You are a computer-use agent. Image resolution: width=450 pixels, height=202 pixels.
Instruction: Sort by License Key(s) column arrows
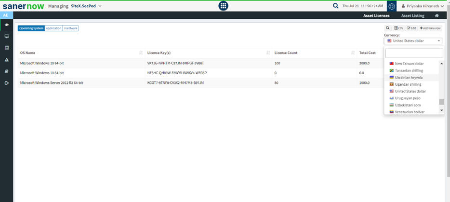pyautogui.click(x=268, y=53)
